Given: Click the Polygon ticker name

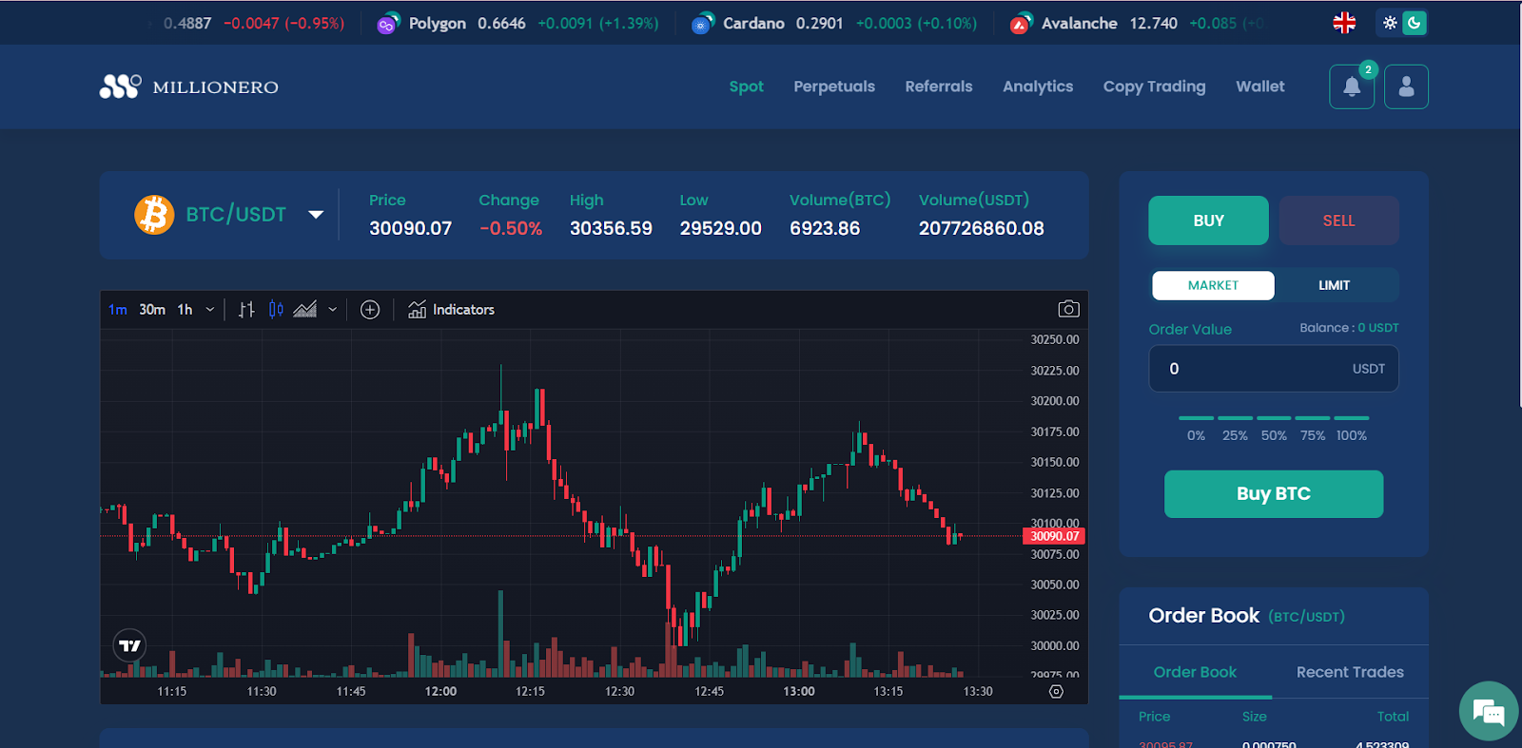Looking at the screenshot, I should point(438,24).
